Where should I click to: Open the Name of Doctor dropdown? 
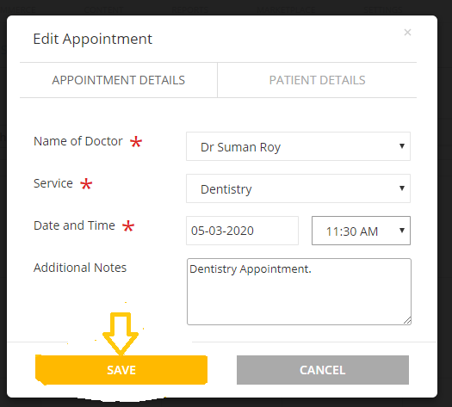298,146
